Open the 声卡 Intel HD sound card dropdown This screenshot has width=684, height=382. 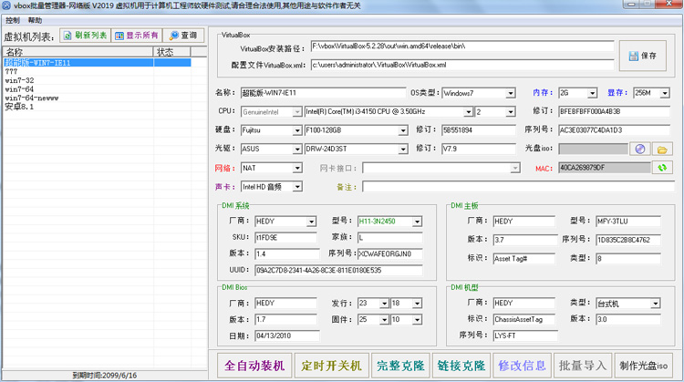click(297, 187)
